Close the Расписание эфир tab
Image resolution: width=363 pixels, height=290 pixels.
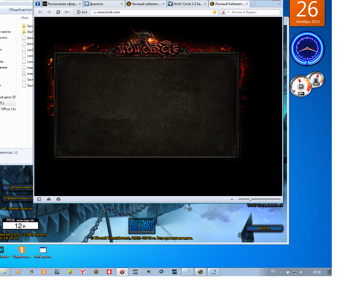coord(80,4)
